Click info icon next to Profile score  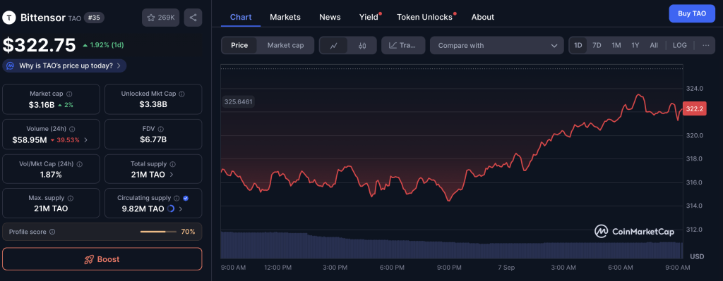pos(52,232)
